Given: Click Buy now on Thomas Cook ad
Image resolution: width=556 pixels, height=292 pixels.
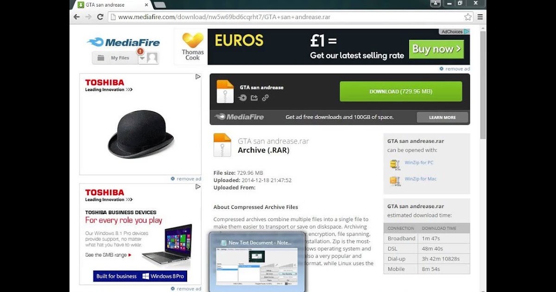Looking at the screenshot, I should click(436, 49).
